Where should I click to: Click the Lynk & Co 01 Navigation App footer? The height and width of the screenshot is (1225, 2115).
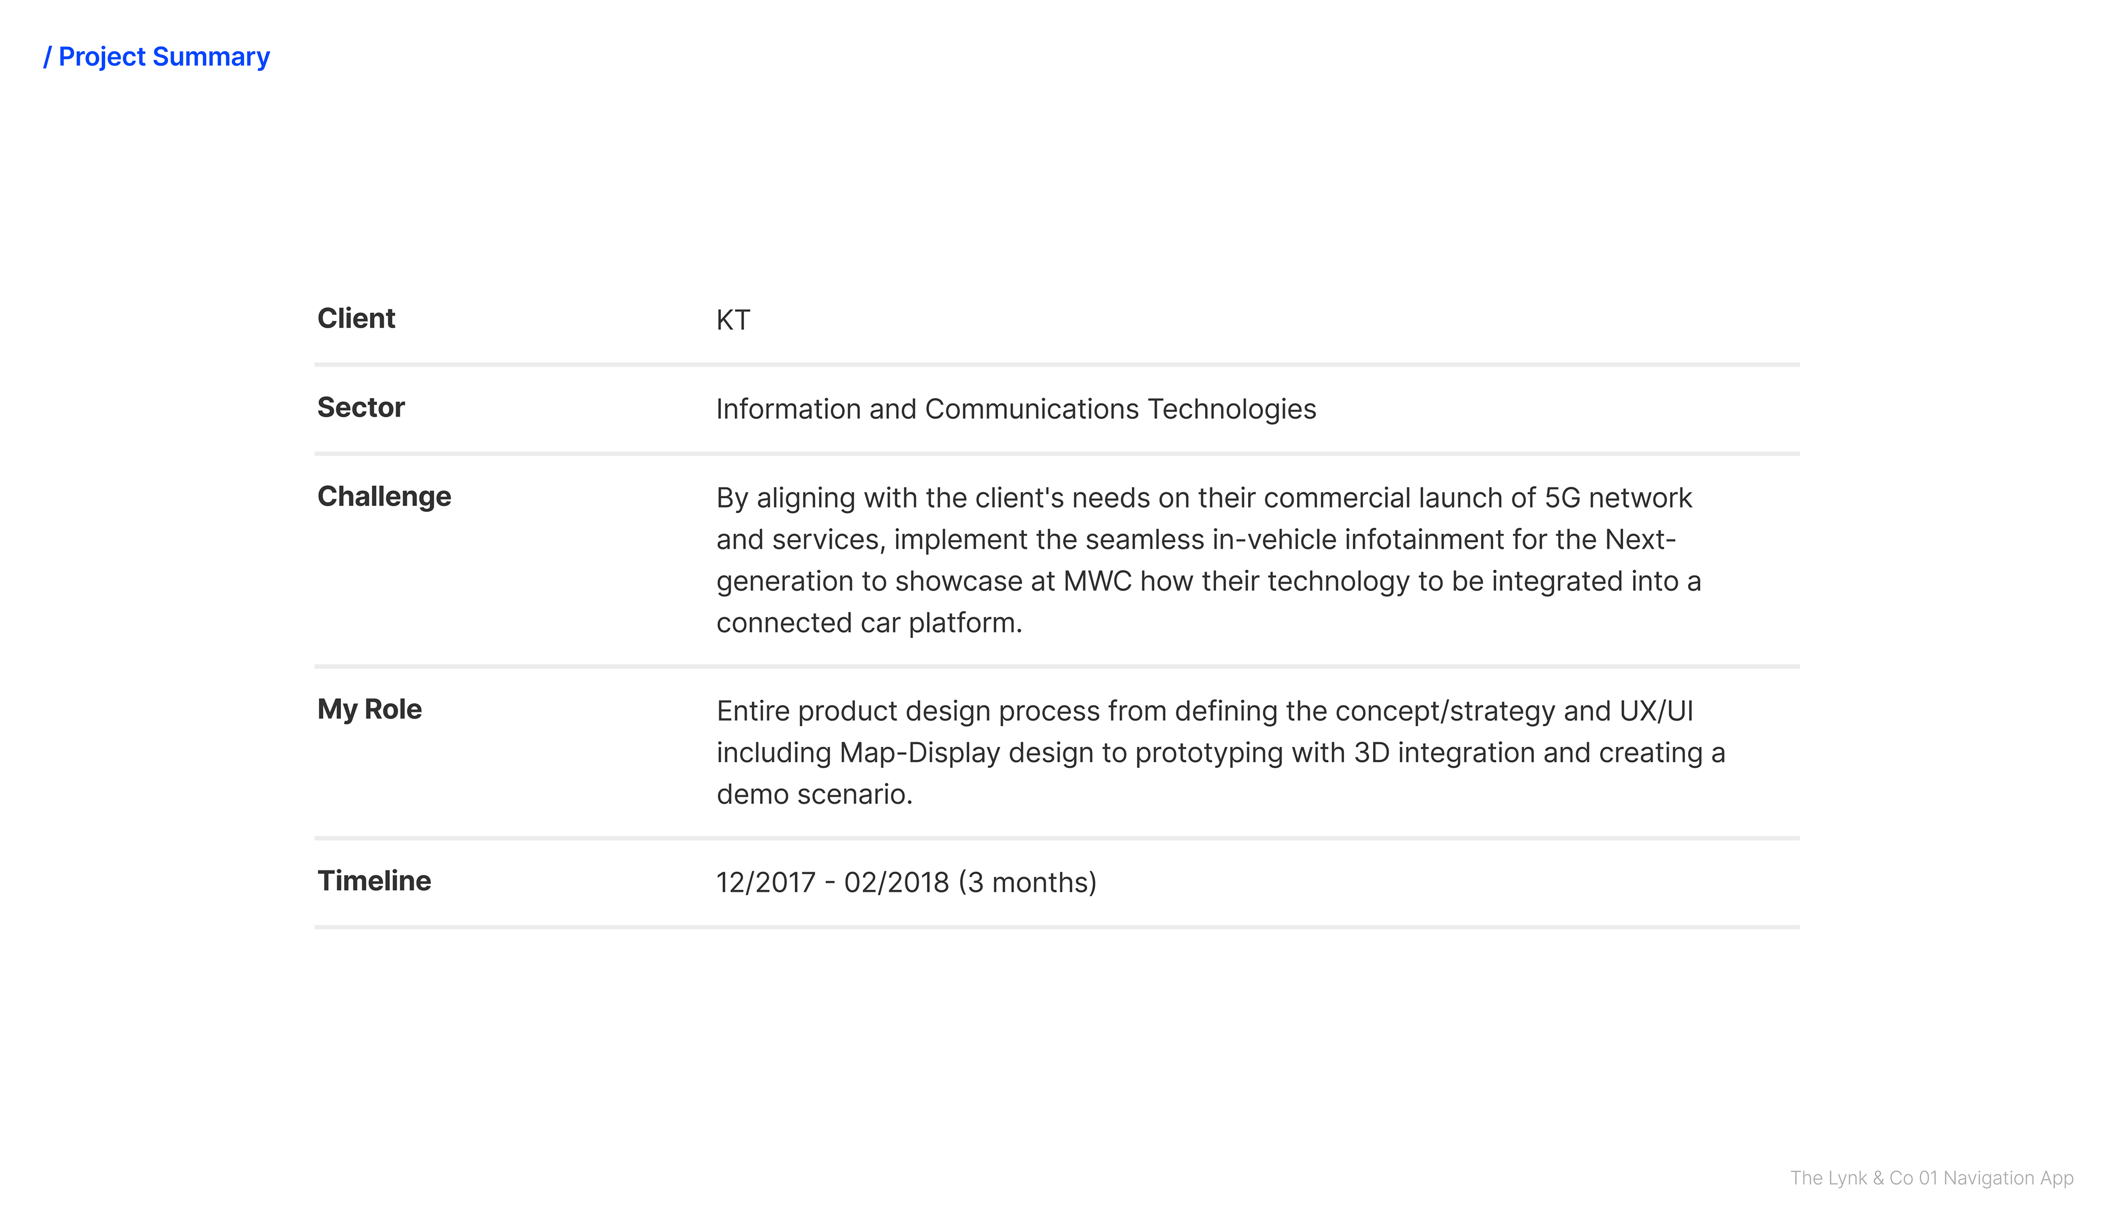coord(1931,1178)
